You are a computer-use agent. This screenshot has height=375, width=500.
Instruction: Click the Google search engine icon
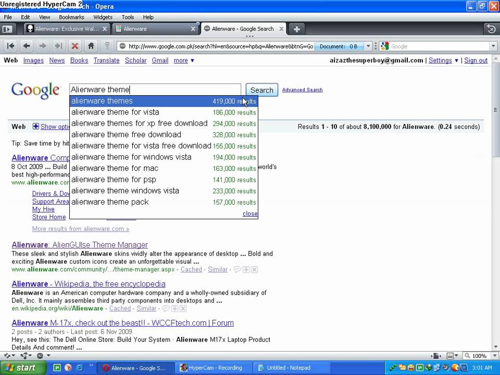384,46
